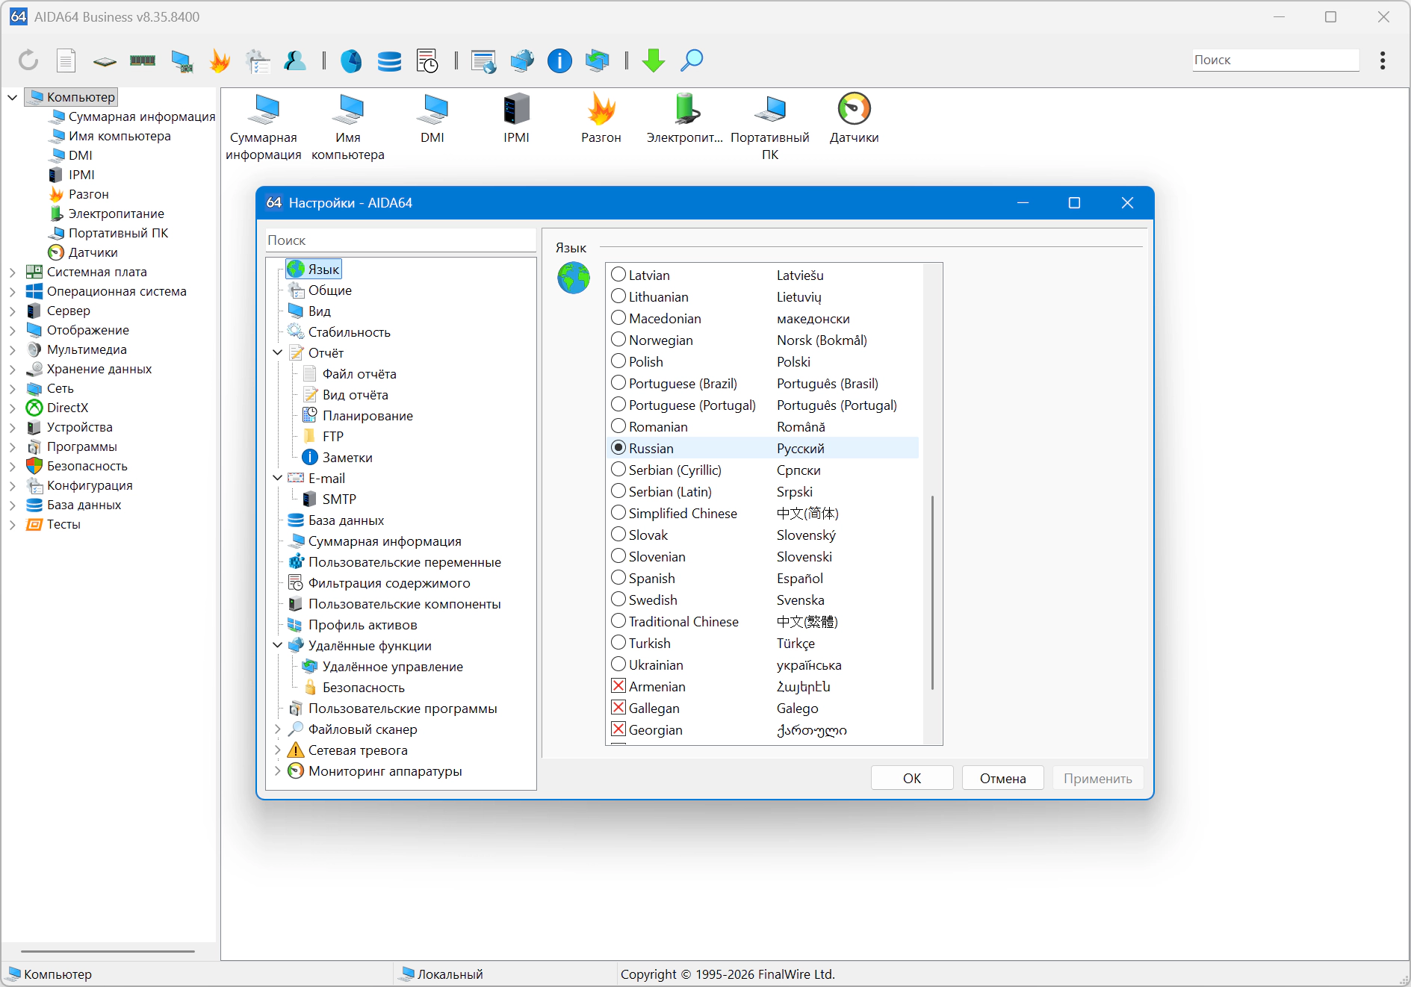Click the Применить button
1411x987 pixels.
1098,778
